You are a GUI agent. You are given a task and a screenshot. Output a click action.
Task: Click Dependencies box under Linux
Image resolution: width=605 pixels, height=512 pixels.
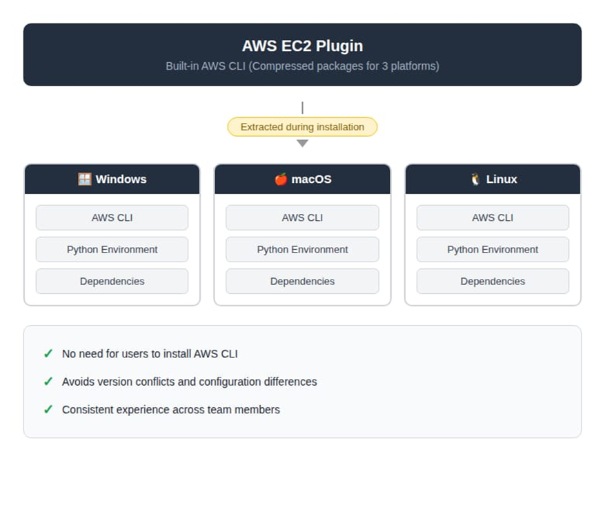493,282
